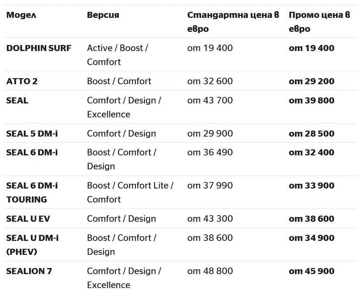Select promo price от 28 500

[312, 134]
